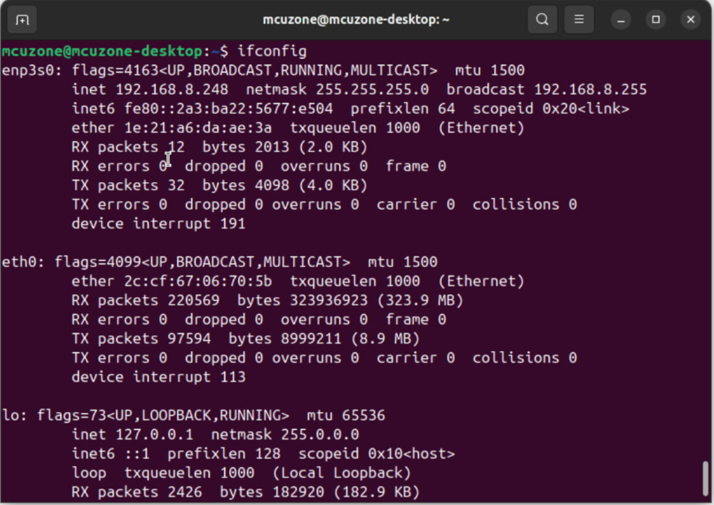Close the terminal window
The height and width of the screenshot is (505, 714).
click(x=690, y=19)
